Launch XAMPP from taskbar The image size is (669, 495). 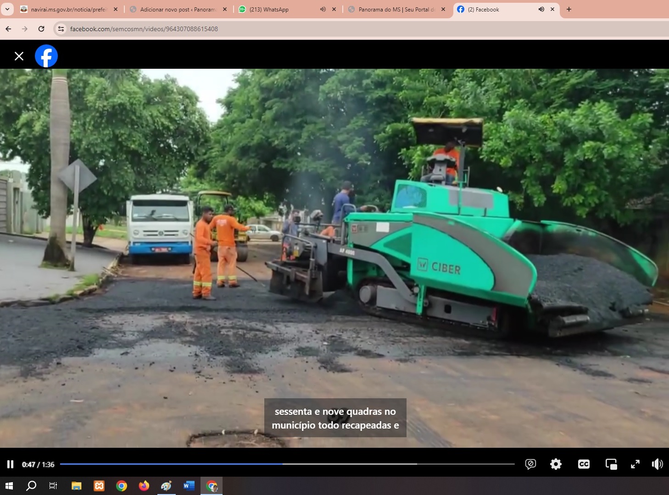click(x=99, y=486)
